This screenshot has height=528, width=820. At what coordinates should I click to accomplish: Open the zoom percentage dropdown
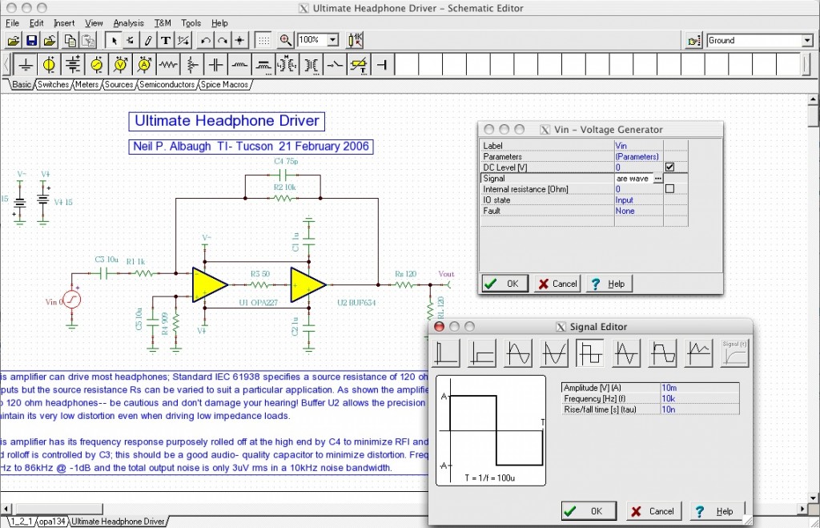coord(332,40)
